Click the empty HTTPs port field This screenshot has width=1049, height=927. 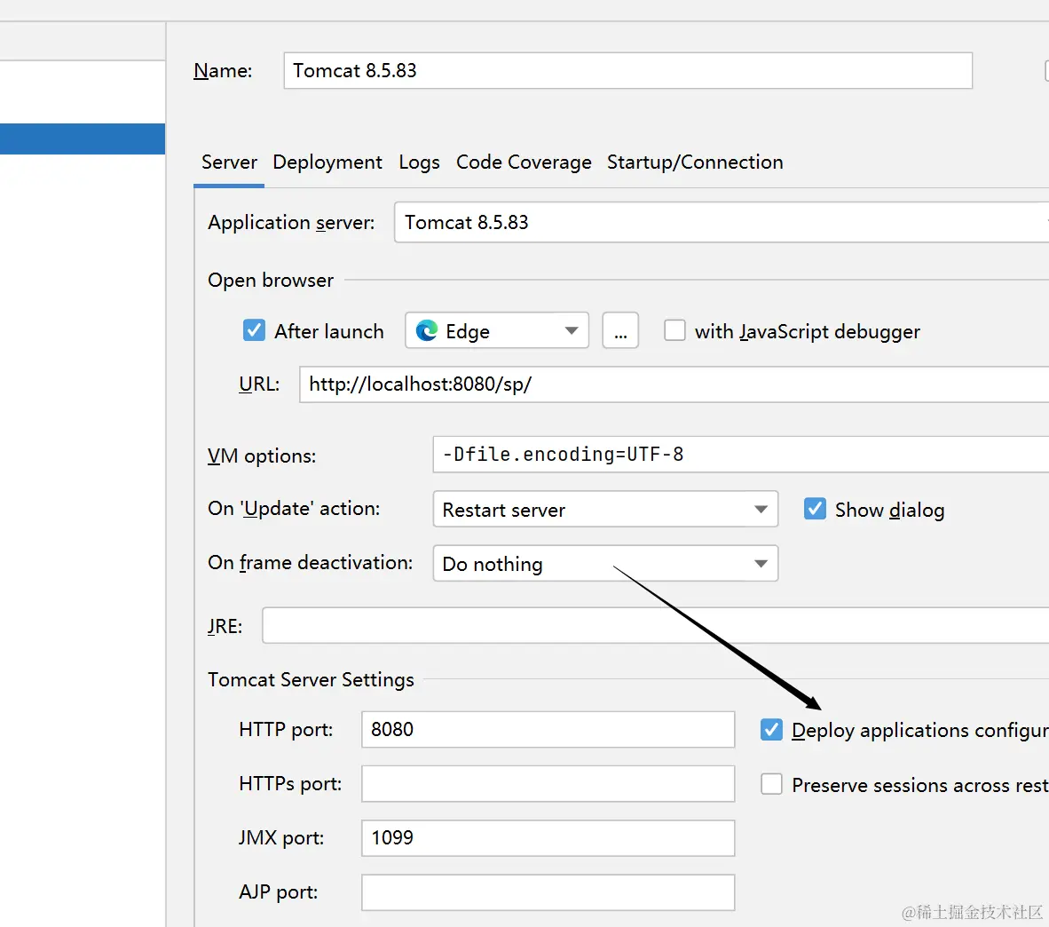coord(548,784)
